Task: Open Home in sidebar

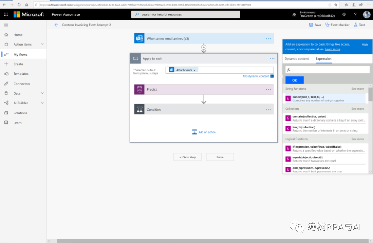Action: 24,35
